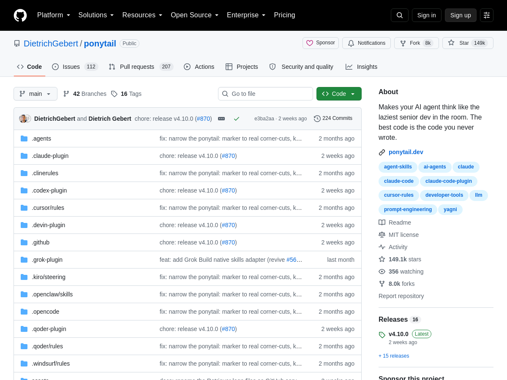
Task: Open the .windsurf/rules folder
Action: 51,364
